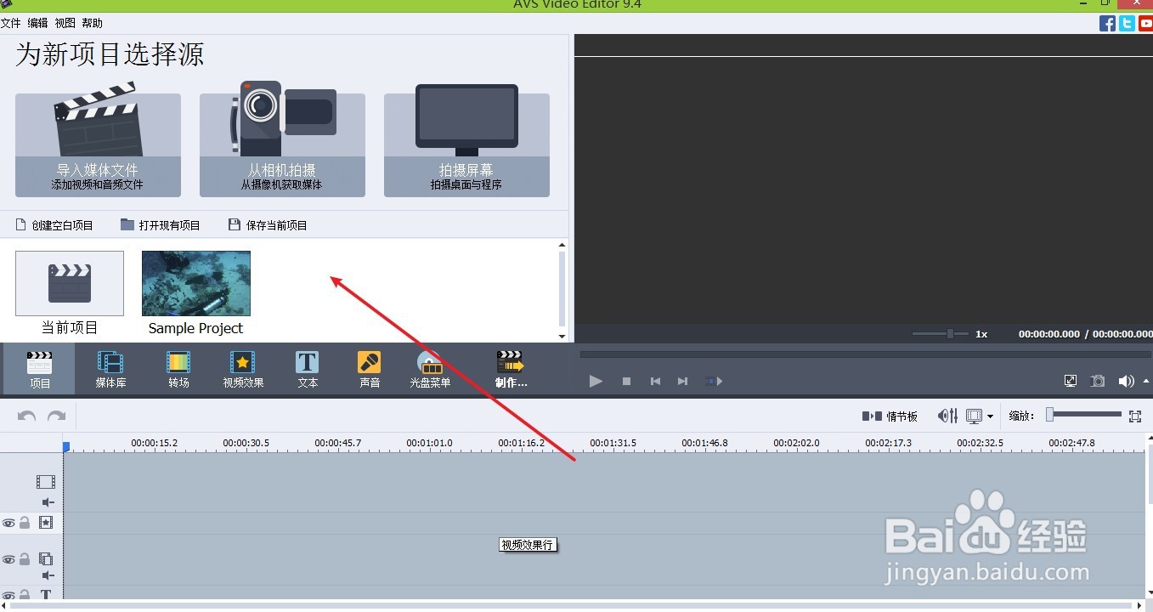Mute the preview sound speaker icon
Viewport: 1153px width, 612px height.
1126,381
